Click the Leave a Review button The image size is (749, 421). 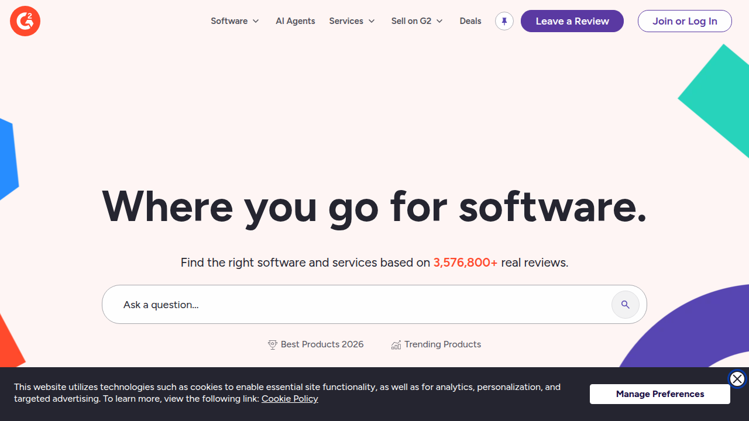tap(572, 21)
